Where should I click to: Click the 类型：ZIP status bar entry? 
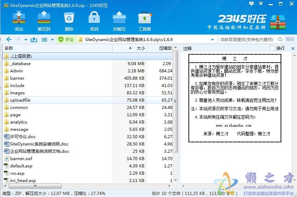[12, 194]
